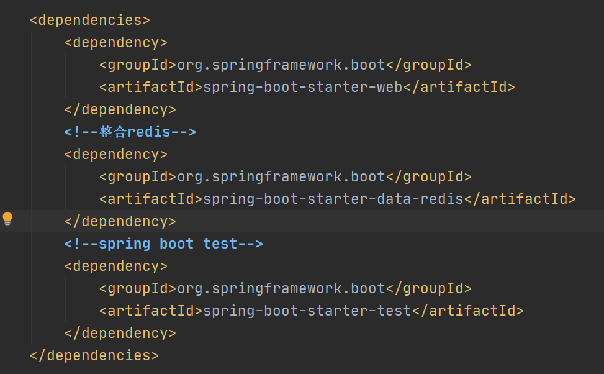
Task: Click <dependency> tag below the redis comment
Action: [116, 154]
